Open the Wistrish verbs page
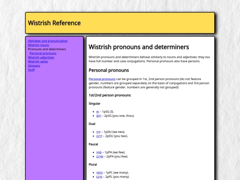Image resolution: width=240 pixels, height=180 pixels. (x=38, y=61)
